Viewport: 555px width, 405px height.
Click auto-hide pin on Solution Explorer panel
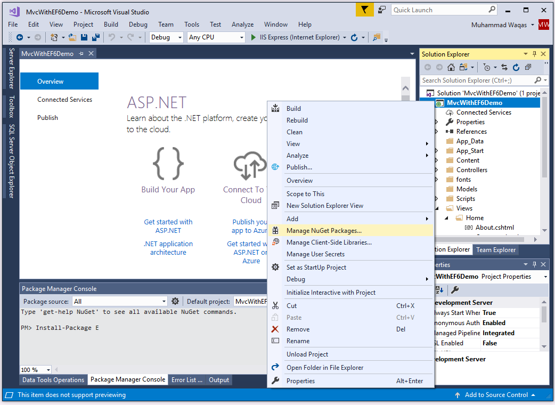click(x=534, y=54)
